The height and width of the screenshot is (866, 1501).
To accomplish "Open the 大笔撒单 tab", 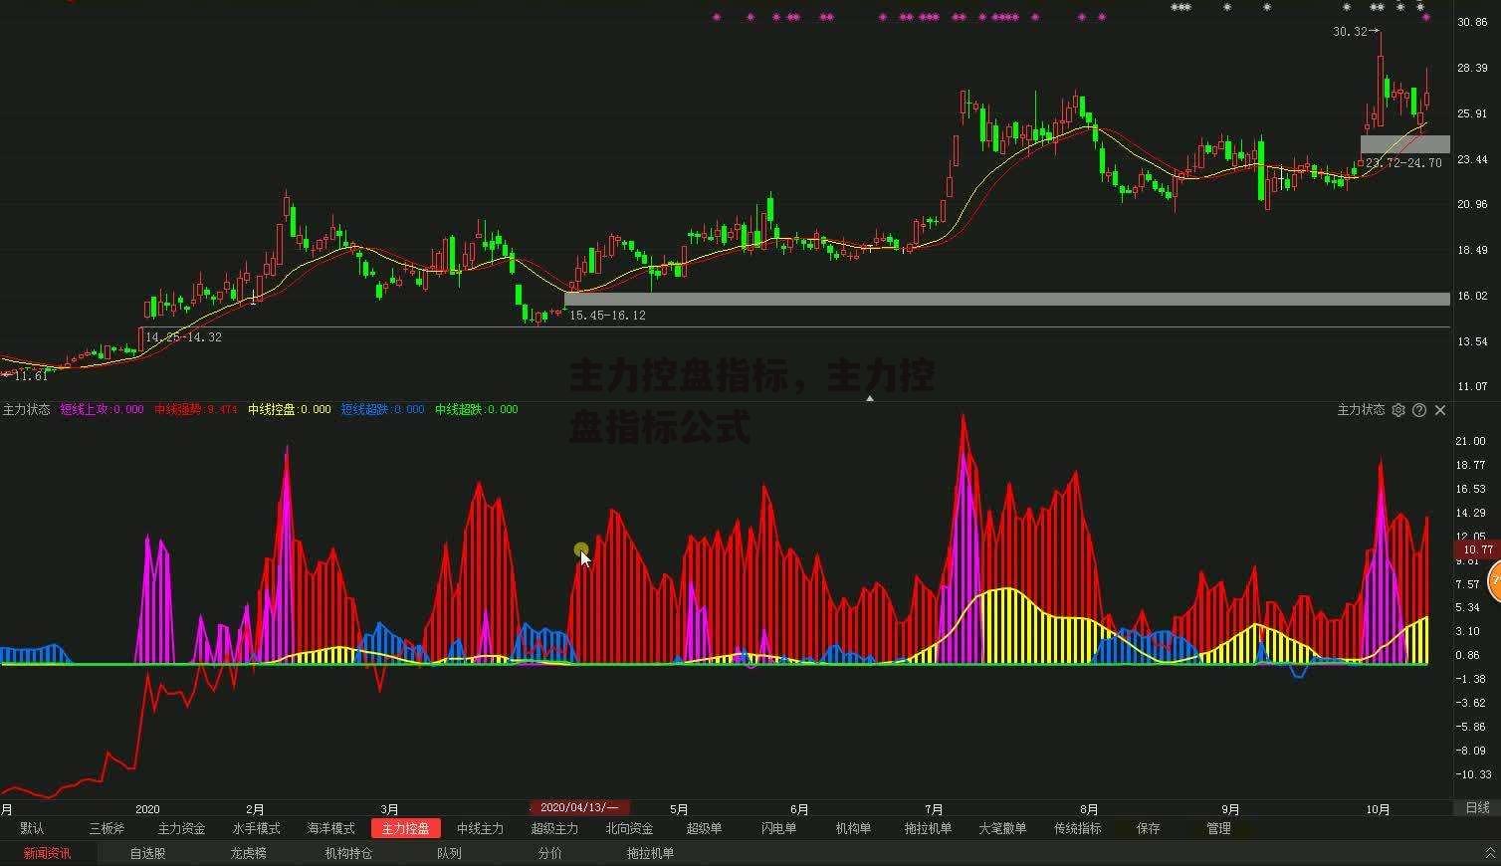I will (x=1003, y=828).
